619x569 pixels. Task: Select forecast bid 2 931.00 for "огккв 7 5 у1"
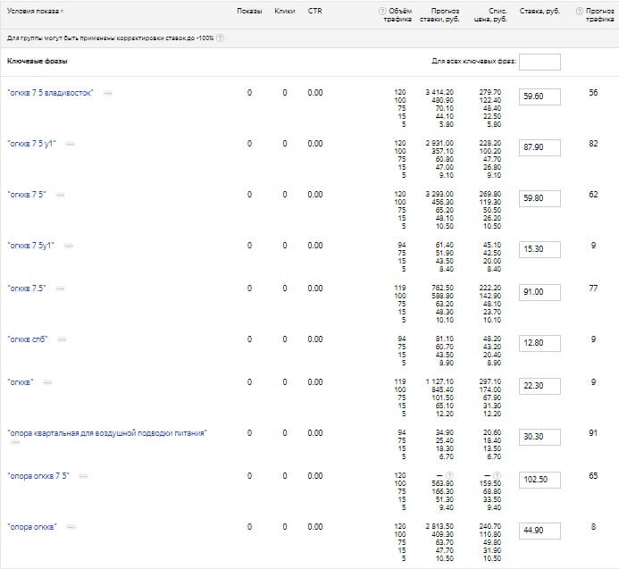(x=439, y=143)
